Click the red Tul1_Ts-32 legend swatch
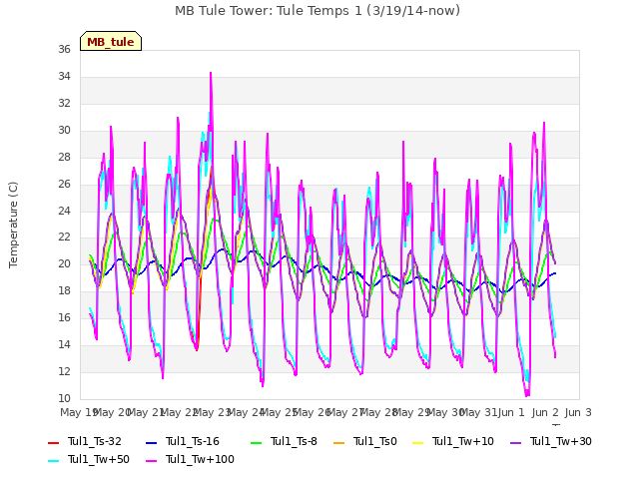 tap(53, 442)
